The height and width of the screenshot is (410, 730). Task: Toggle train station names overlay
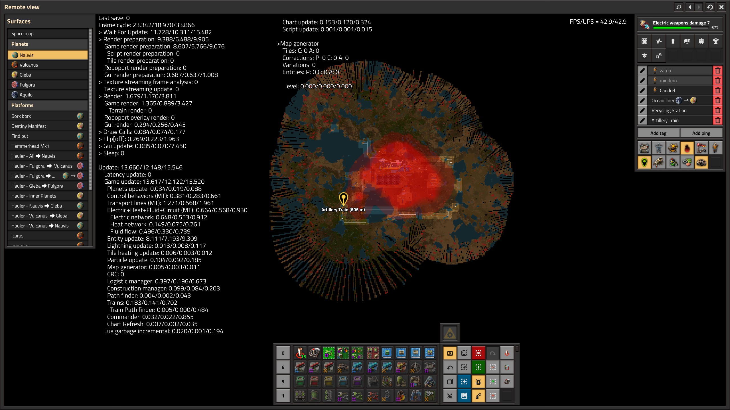(x=701, y=148)
